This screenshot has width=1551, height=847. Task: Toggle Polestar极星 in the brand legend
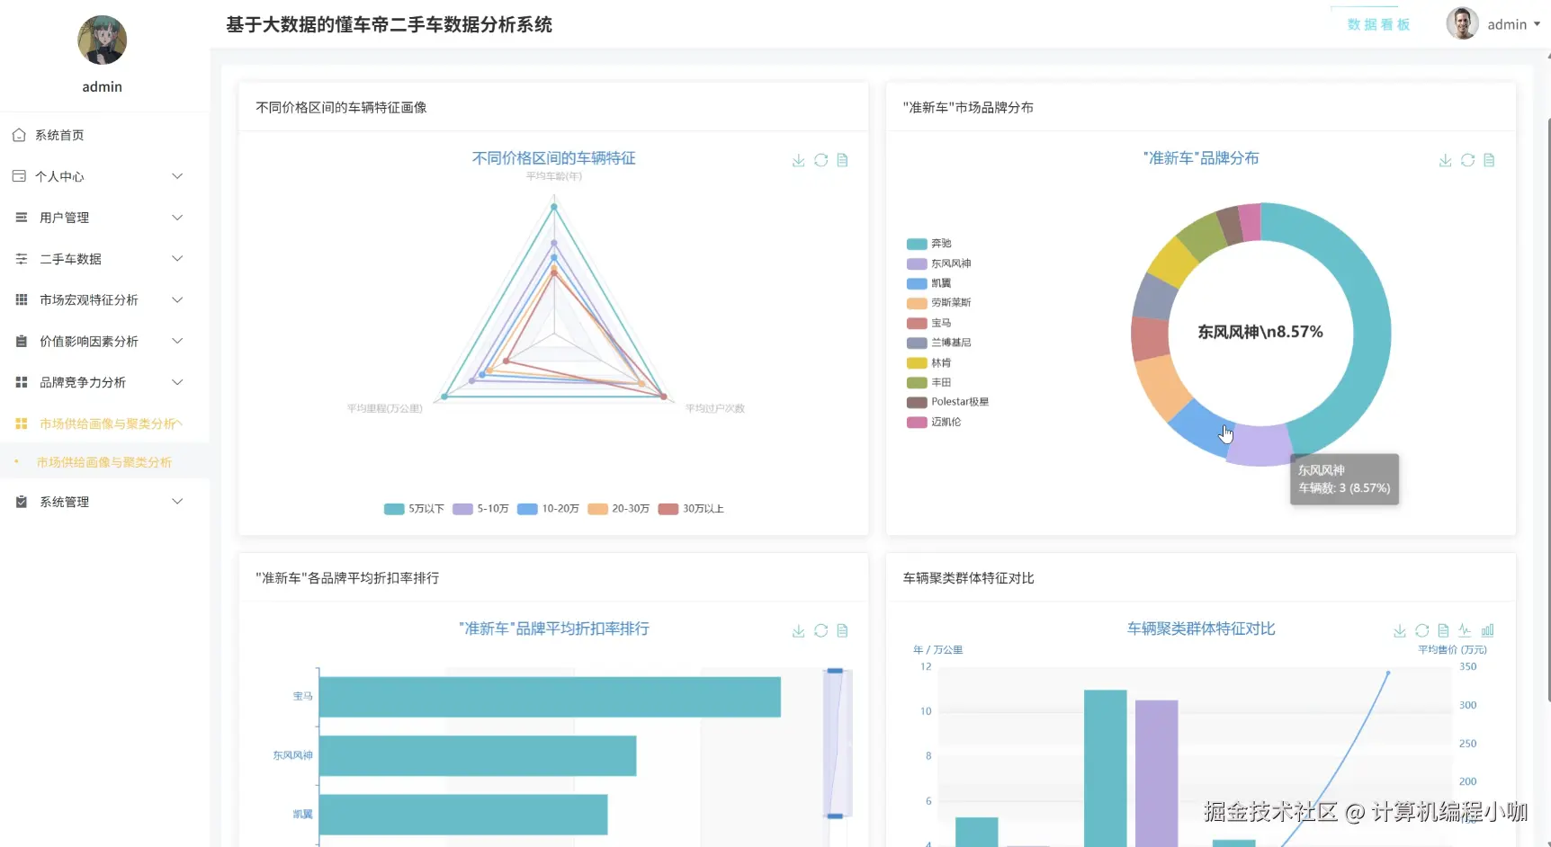[947, 402]
